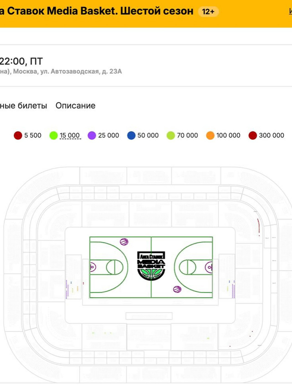This screenshot has height=388, width=292.
Task: Click the Media Basket Шестой сезон event title
Action: click(100, 11)
